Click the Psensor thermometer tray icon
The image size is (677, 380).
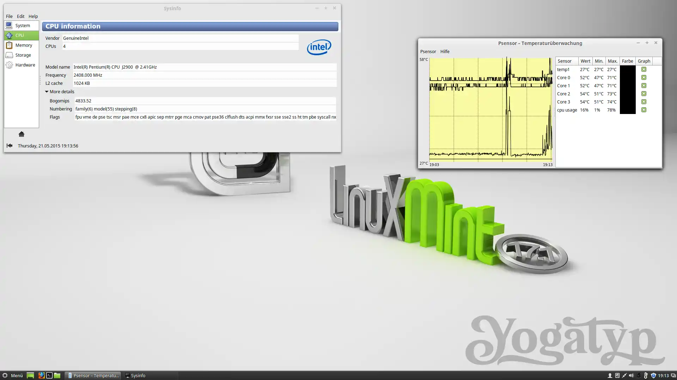(646, 375)
